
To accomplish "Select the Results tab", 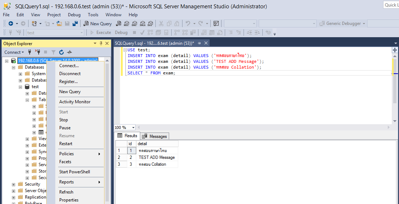I will tap(127, 136).
